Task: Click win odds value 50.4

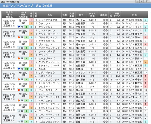Action: [118, 24]
